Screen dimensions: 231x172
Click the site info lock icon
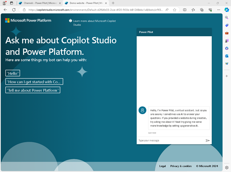click(x=24, y=10)
